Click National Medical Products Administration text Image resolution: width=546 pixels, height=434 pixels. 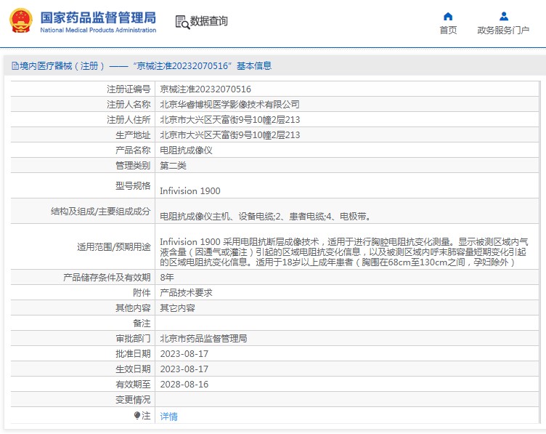click(98, 30)
